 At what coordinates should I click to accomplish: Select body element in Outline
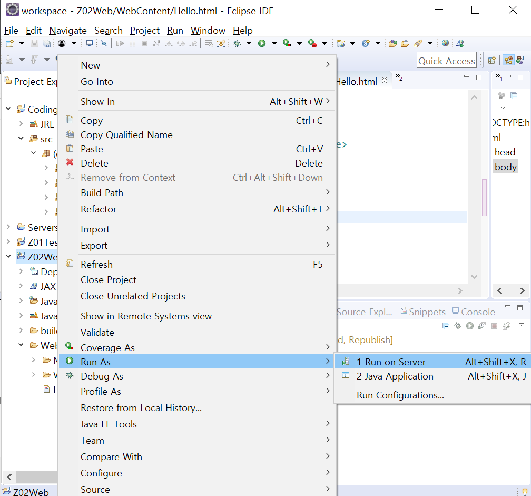pos(505,167)
